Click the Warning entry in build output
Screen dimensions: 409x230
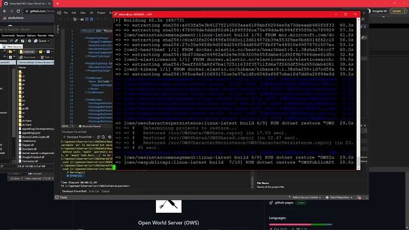(76, 172)
